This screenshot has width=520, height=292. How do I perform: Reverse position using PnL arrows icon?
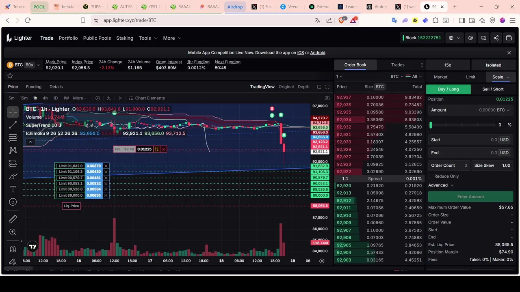coord(156,149)
